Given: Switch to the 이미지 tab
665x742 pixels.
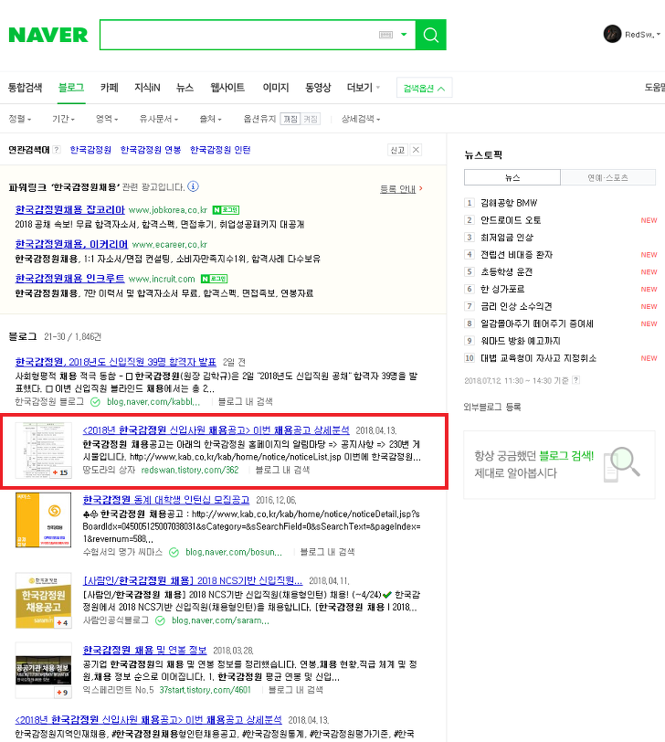Looking at the screenshot, I should [276, 88].
